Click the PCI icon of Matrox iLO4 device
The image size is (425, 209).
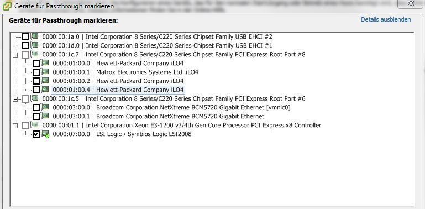pos(45,72)
